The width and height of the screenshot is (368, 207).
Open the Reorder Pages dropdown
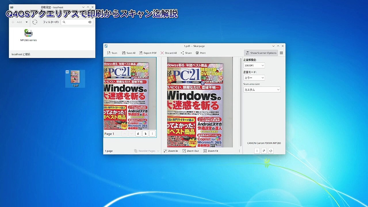point(147,151)
